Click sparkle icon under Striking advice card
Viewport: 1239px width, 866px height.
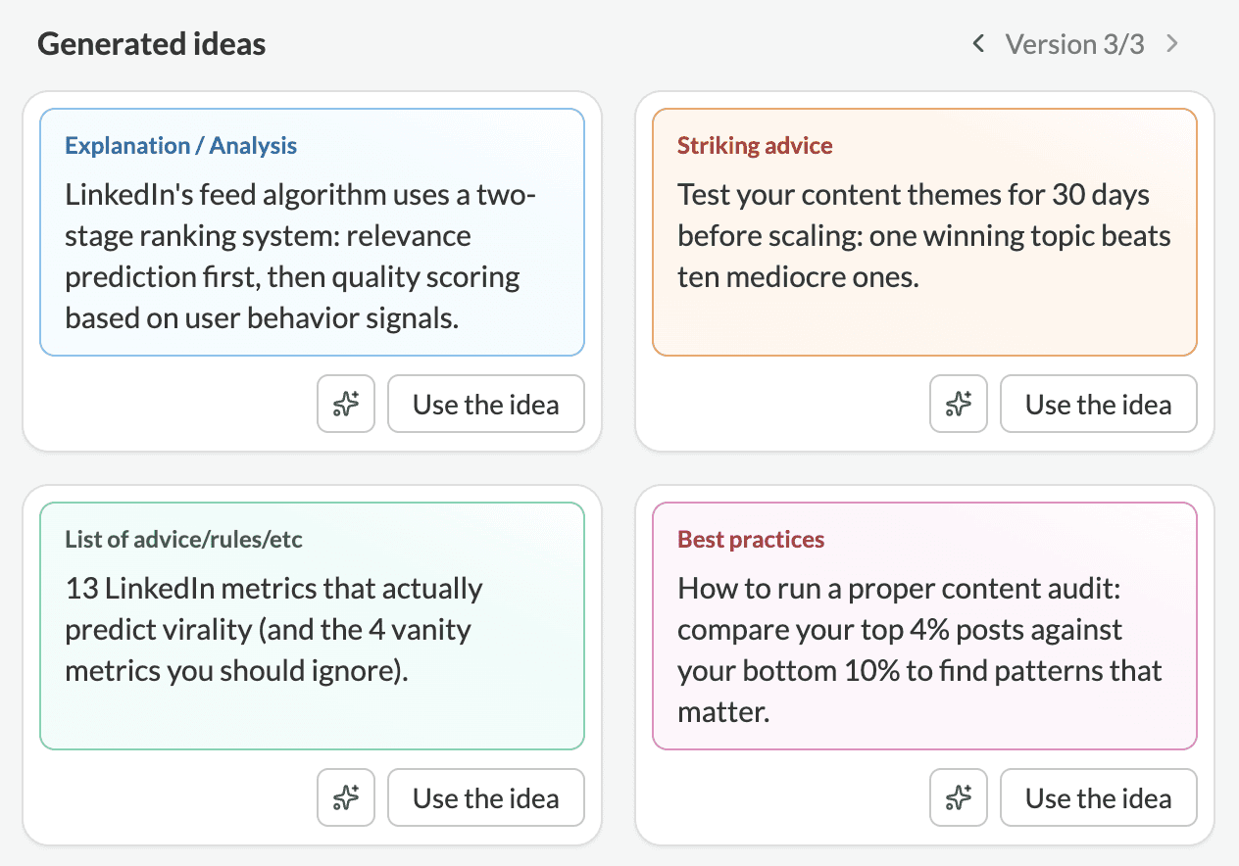(x=959, y=404)
